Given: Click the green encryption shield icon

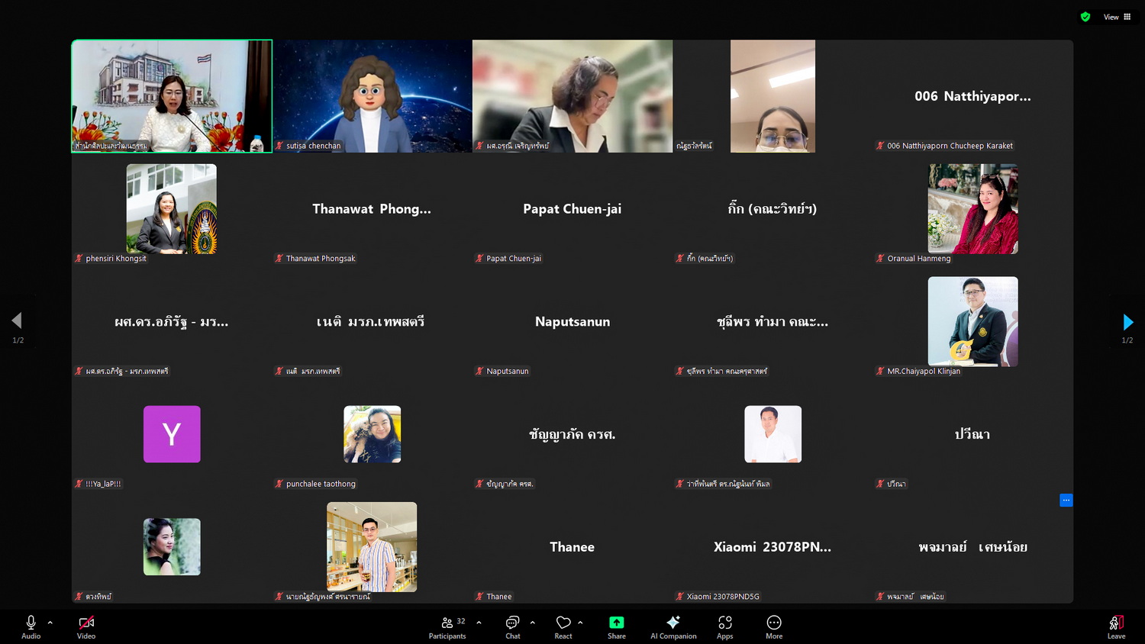Looking at the screenshot, I should point(1085,17).
